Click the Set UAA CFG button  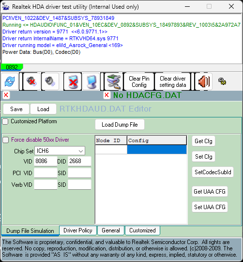[210, 207]
